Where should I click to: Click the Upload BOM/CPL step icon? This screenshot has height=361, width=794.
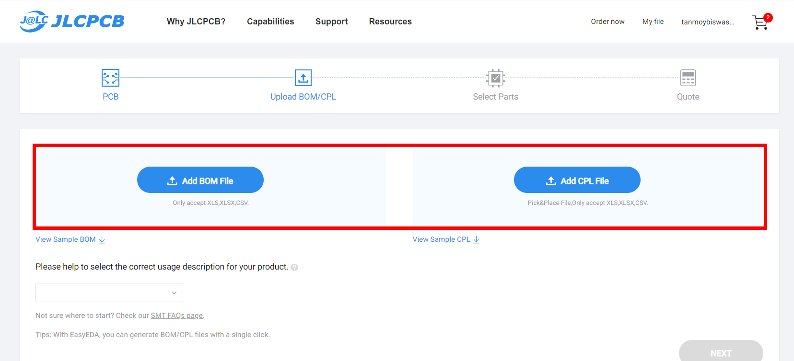[x=303, y=78]
